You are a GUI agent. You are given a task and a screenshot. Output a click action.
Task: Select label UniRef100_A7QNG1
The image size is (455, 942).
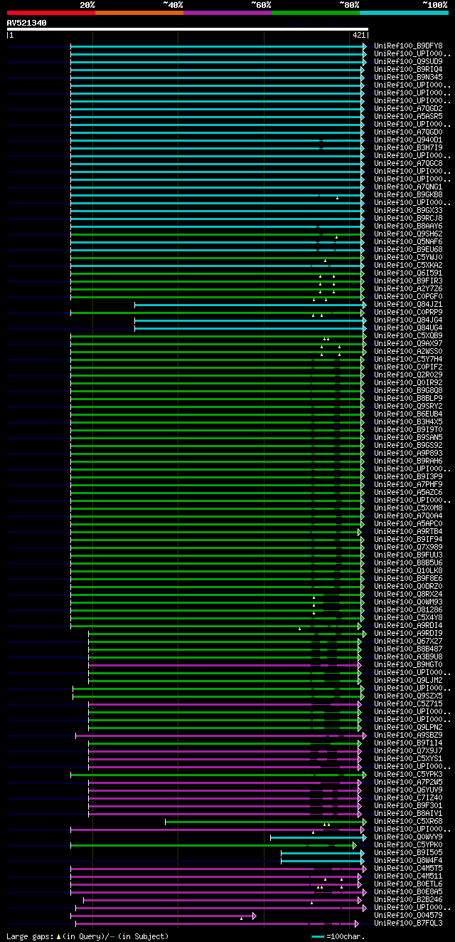408,187
